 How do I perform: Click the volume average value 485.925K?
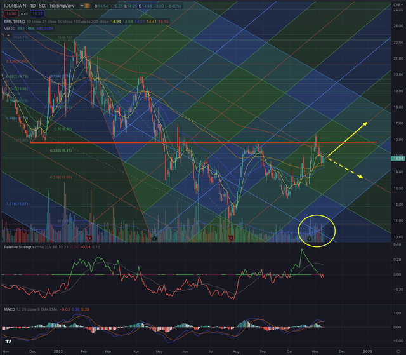pyautogui.click(x=45, y=28)
